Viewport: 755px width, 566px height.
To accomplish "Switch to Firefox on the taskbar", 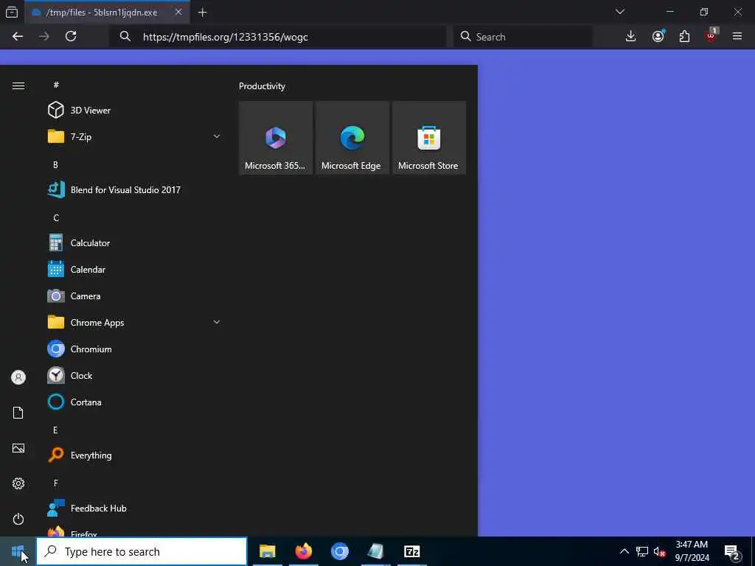I will coord(303,551).
